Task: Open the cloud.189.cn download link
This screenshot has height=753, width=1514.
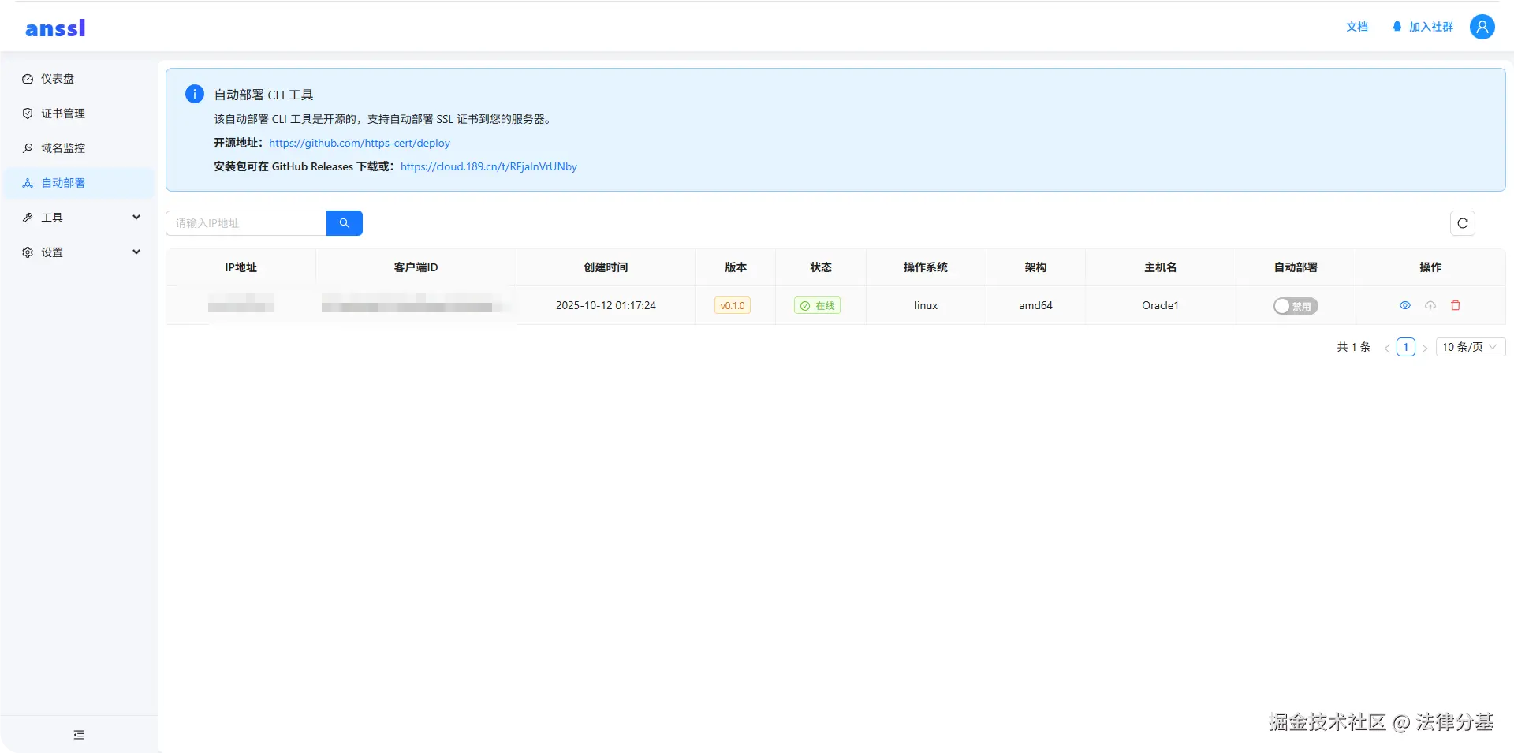Action: click(489, 166)
